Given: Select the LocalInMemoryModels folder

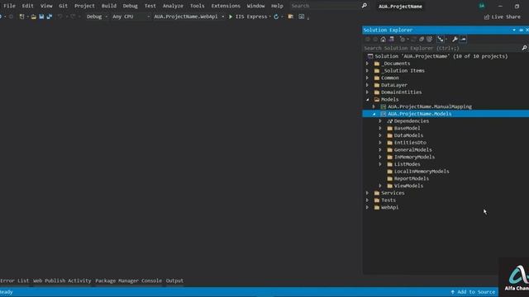Looking at the screenshot, I should coord(422,171).
